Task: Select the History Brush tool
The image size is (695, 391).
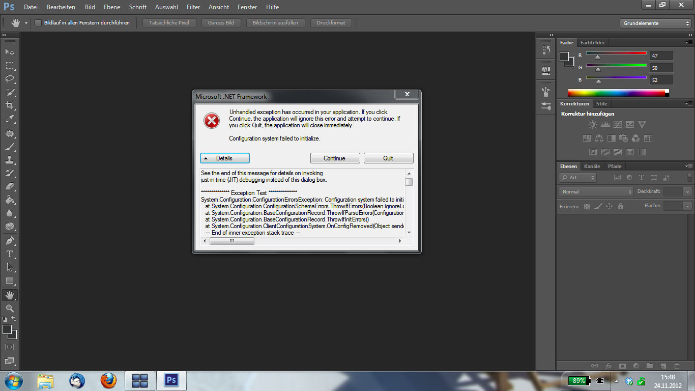Action: pyautogui.click(x=10, y=173)
